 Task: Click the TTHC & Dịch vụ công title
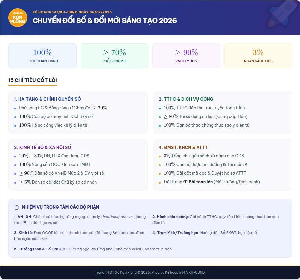click(x=186, y=99)
